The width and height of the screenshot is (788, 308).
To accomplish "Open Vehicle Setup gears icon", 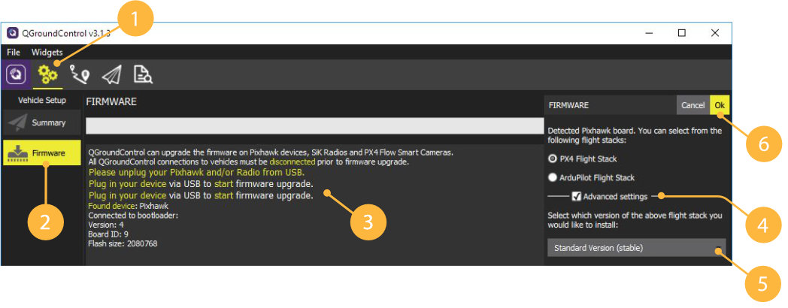I will tap(47, 75).
